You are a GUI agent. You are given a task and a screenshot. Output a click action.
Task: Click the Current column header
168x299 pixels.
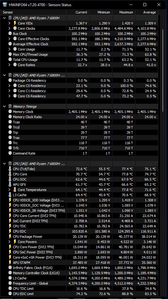(78, 13)
